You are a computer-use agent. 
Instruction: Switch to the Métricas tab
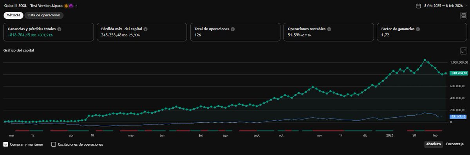point(14,15)
